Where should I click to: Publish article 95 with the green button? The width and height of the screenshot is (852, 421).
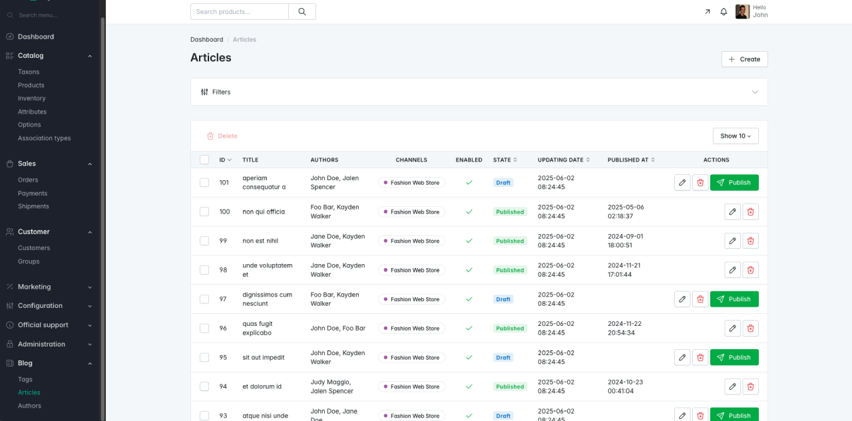(734, 357)
